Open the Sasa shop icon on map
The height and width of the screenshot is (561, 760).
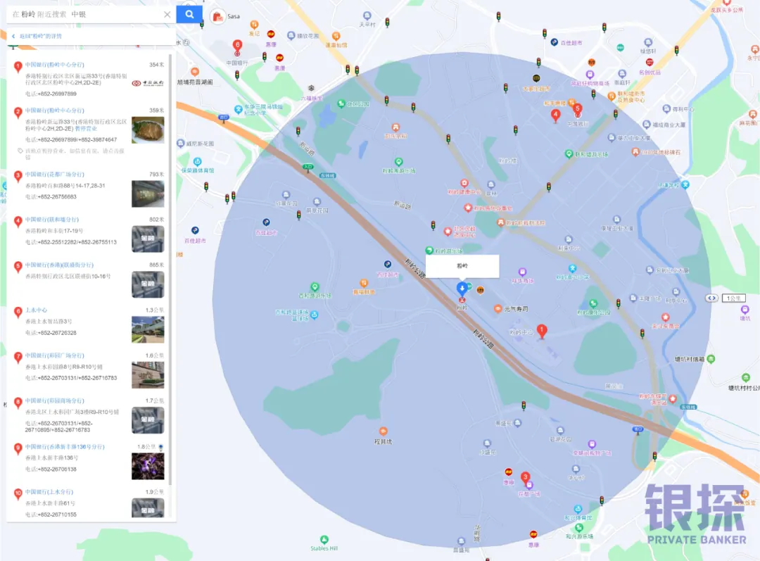218,17
